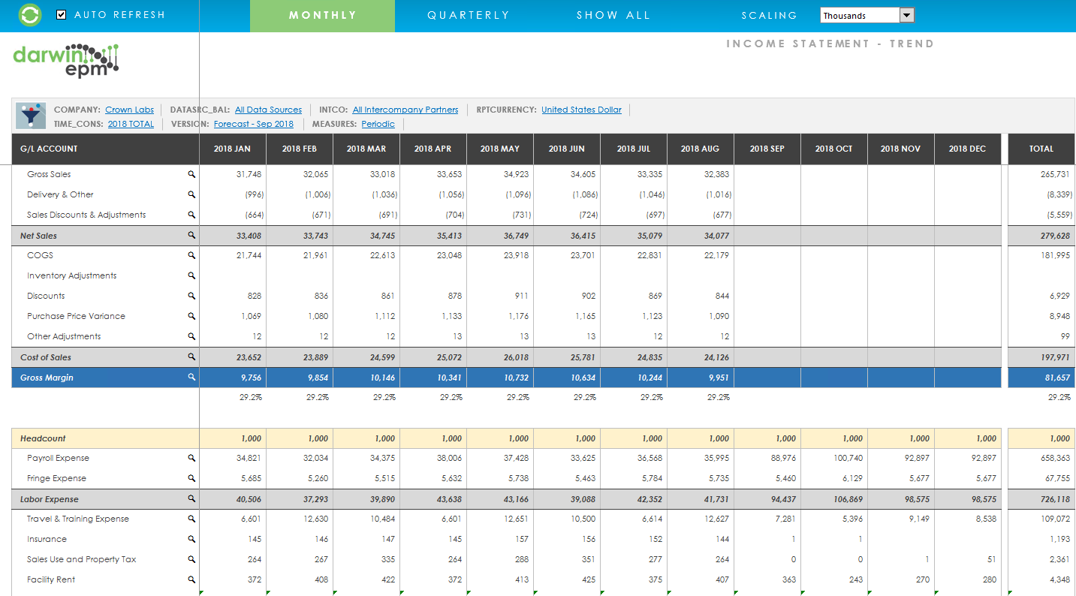Open the Scaling dropdown arrow

[907, 15]
